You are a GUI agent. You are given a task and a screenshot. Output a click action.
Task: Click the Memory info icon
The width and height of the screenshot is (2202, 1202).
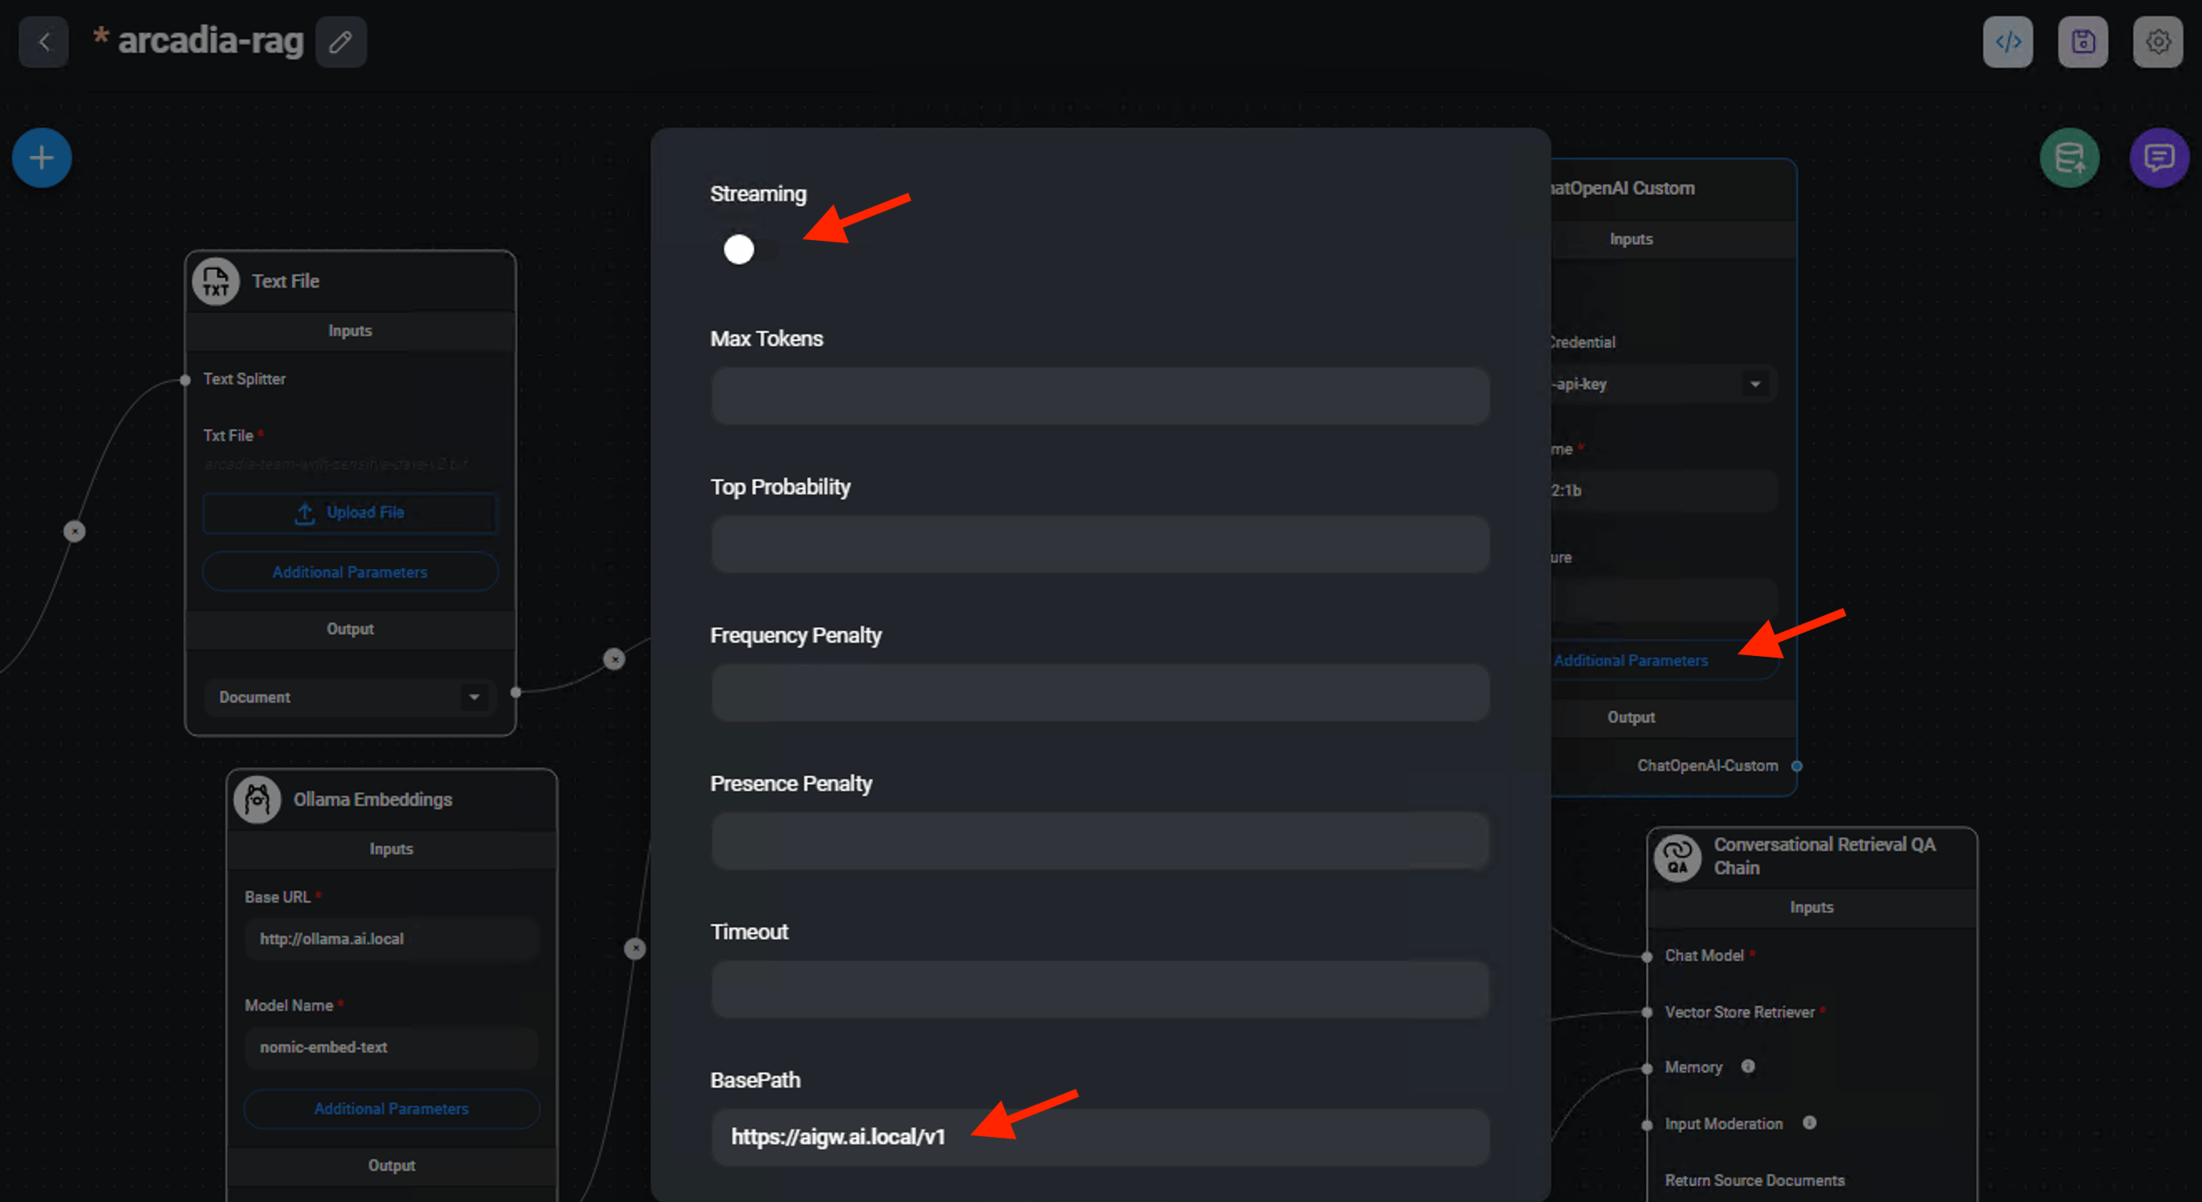point(1748,1066)
